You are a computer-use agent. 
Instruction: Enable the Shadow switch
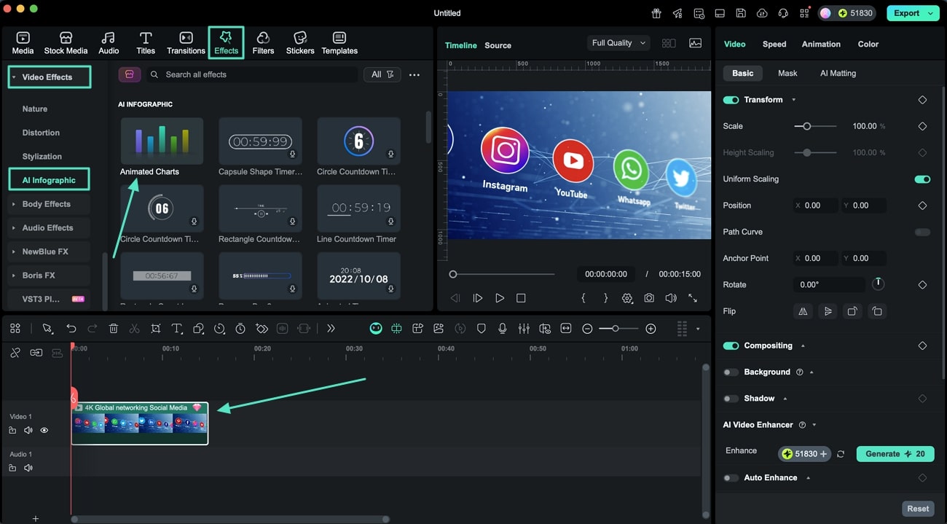731,399
